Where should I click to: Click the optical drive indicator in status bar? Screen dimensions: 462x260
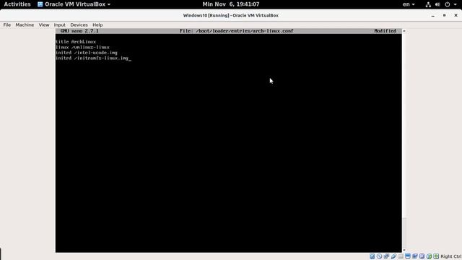tap(379, 256)
